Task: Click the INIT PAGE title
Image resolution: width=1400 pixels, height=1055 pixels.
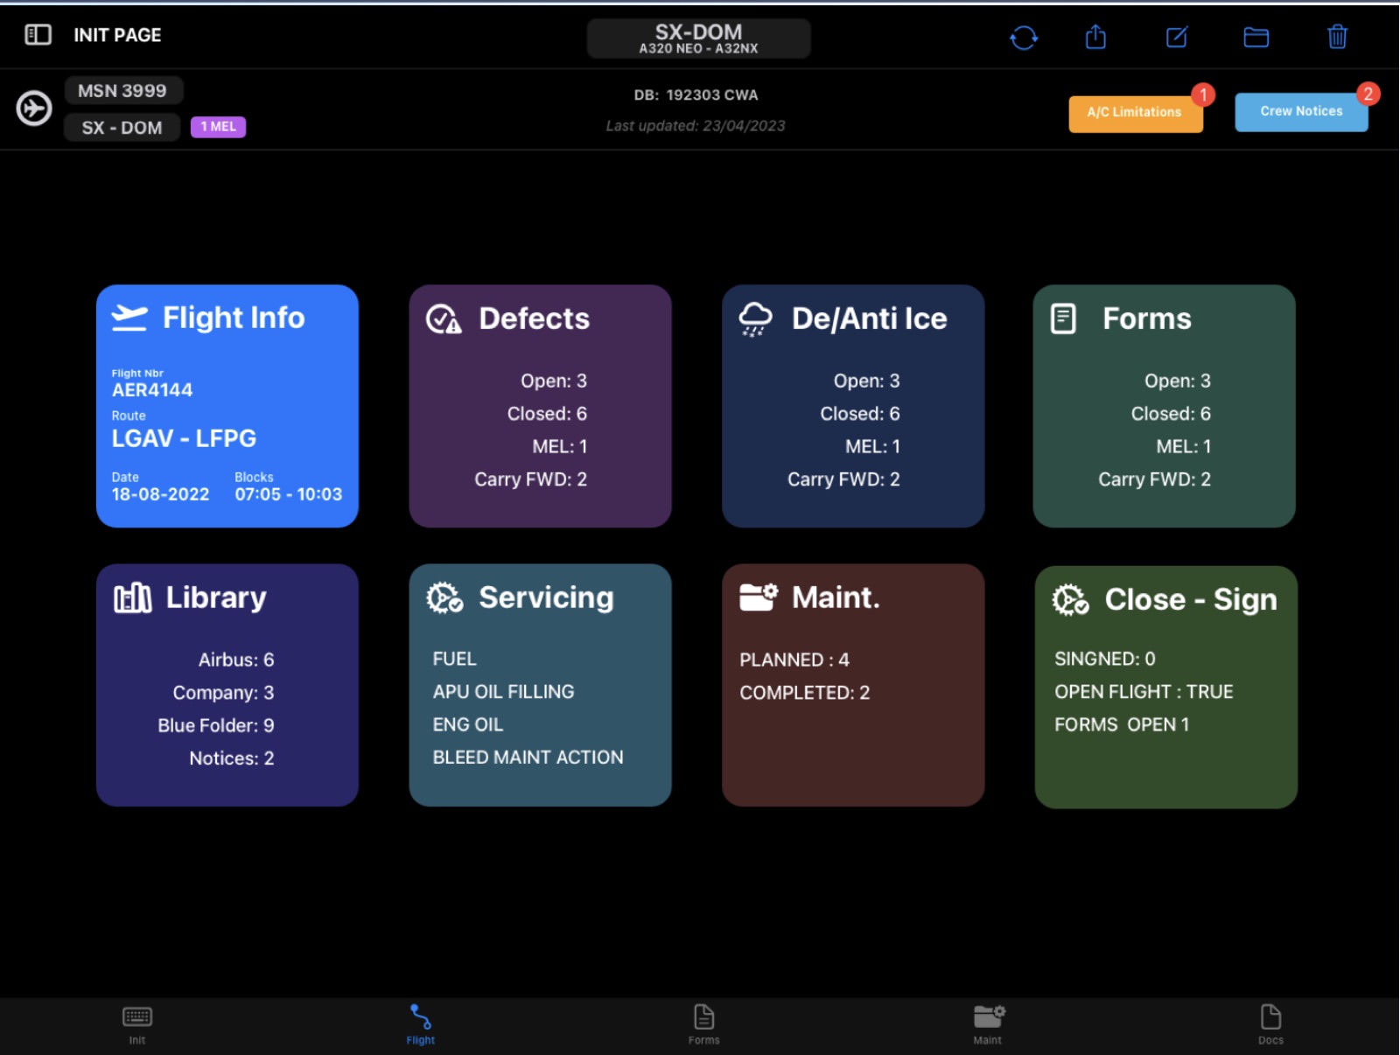Action: point(117,35)
